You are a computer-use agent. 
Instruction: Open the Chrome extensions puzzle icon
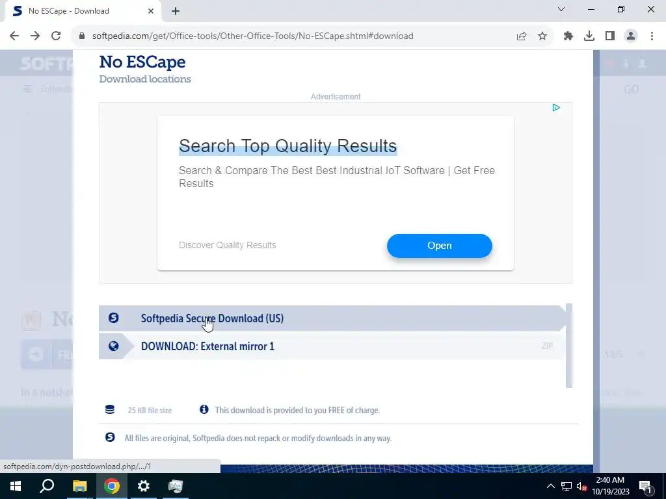pyautogui.click(x=568, y=36)
